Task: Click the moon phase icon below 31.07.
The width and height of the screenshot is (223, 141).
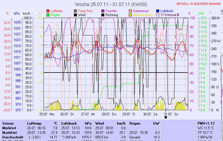Action: pos(166,117)
